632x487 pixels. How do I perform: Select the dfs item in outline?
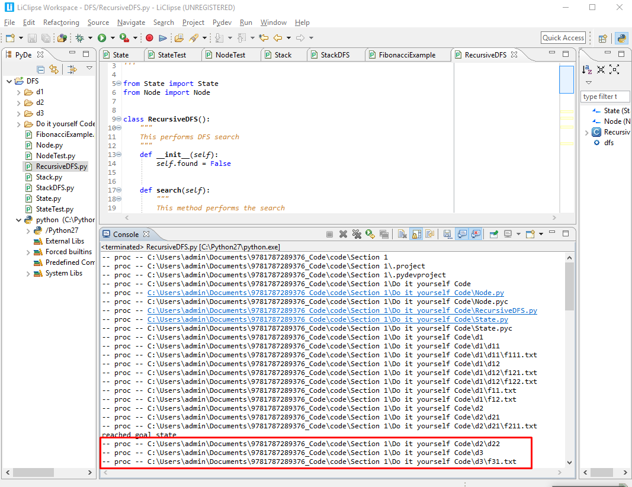(x=609, y=143)
